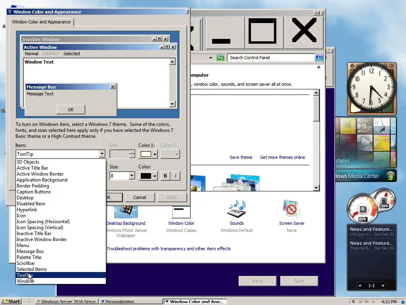The width and height of the screenshot is (406, 305).
Task: Click picture slideshow gadget thumbnail
Action: tap(366, 143)
